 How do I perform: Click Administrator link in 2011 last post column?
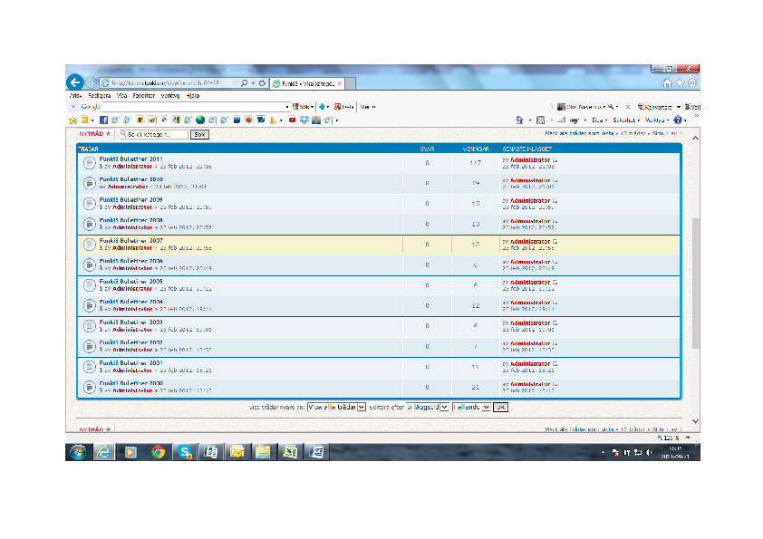530,160
